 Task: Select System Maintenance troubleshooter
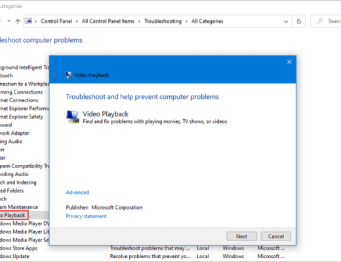19,207
